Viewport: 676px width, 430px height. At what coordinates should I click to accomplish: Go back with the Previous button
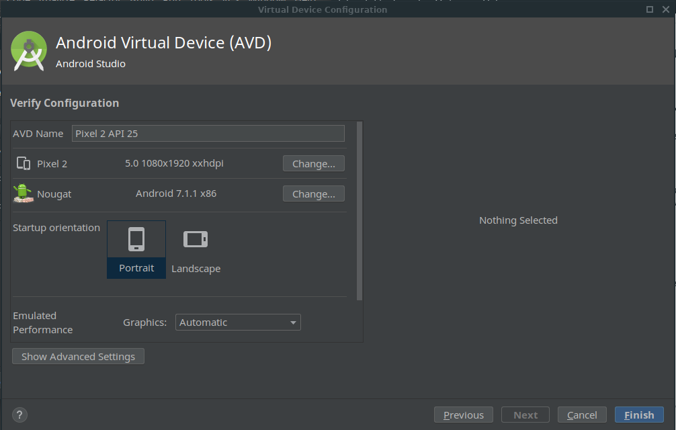click(x=463, y=415)
